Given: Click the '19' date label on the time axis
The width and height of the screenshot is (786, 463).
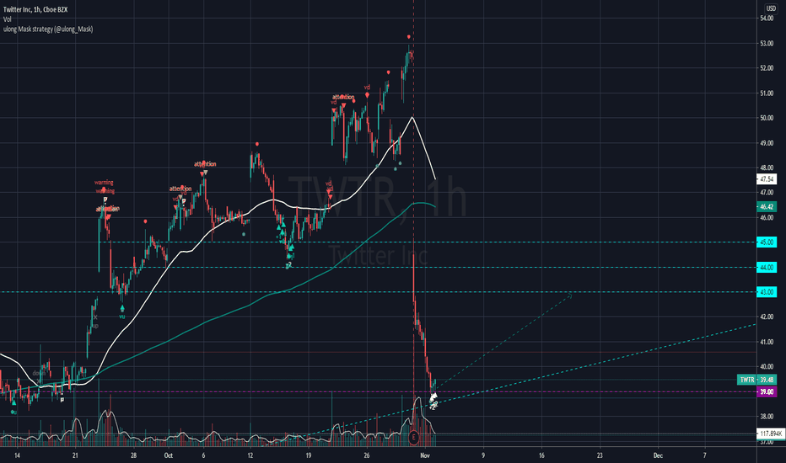Looking at the screenshot, I should [x=309, y=455].
